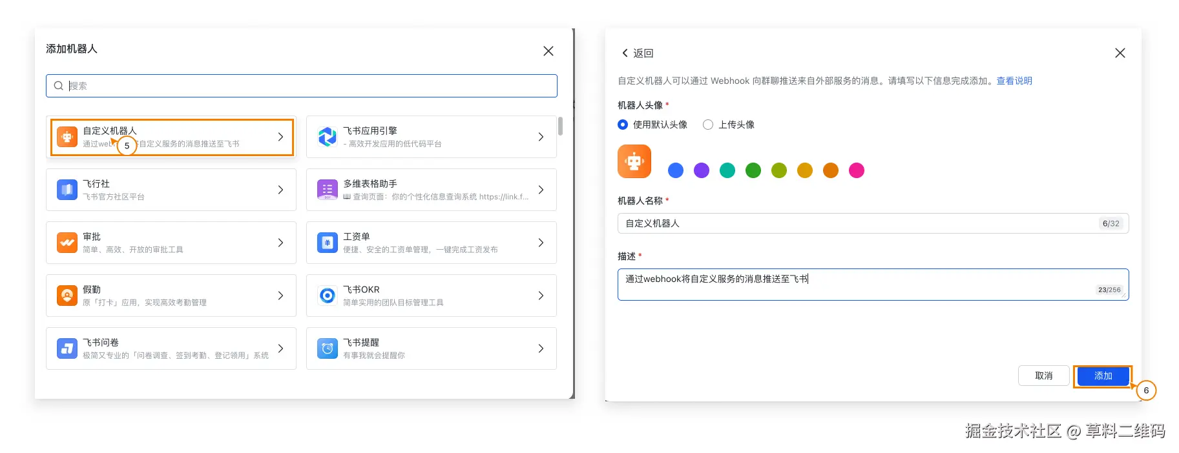This screenshot has width=1179, height=453.
Task: Click the default robot avatar preview
Action: pos(634,161)
